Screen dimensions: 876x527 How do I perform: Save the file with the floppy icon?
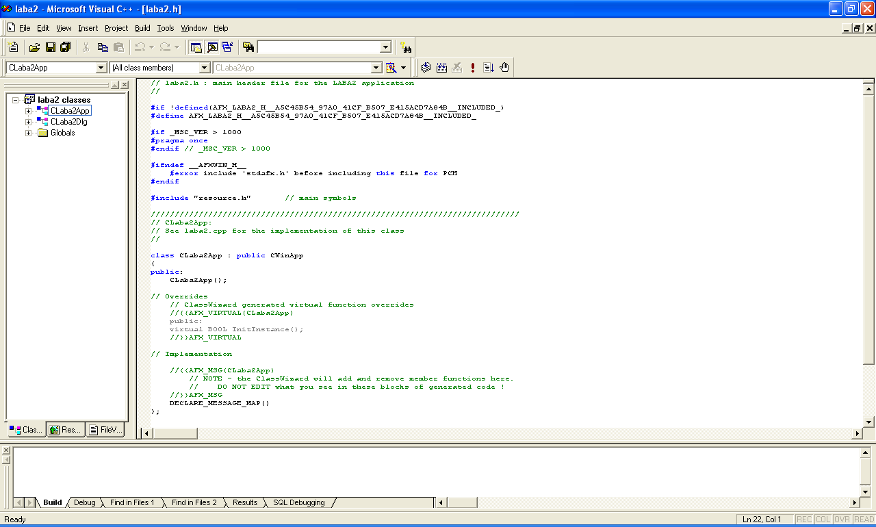[x=50, y=47]
